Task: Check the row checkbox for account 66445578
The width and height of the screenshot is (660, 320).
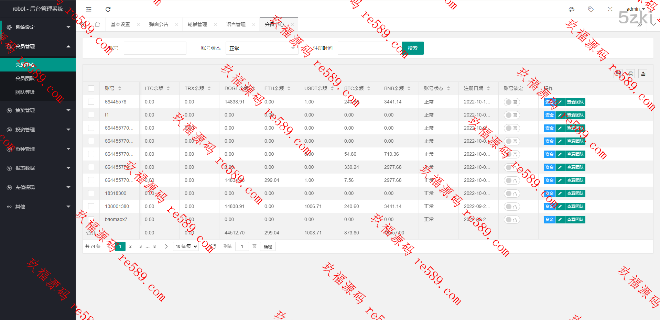Action: [x=91, y=102]
